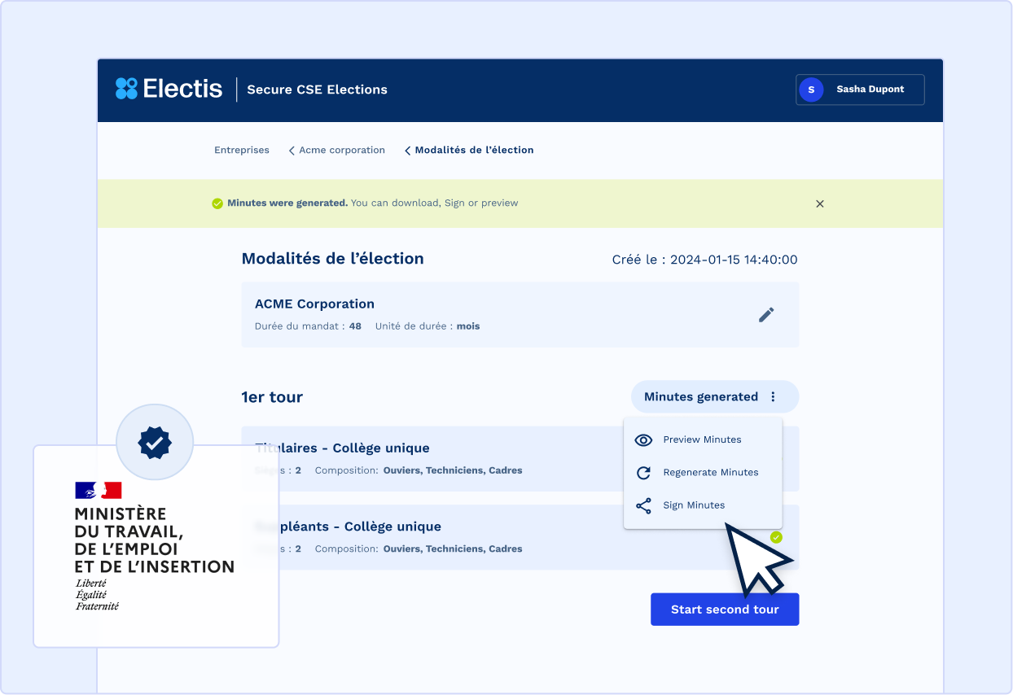Click the chevron before Modalités de l'élection
This screenshot has width=1013, height=695.
408,151
